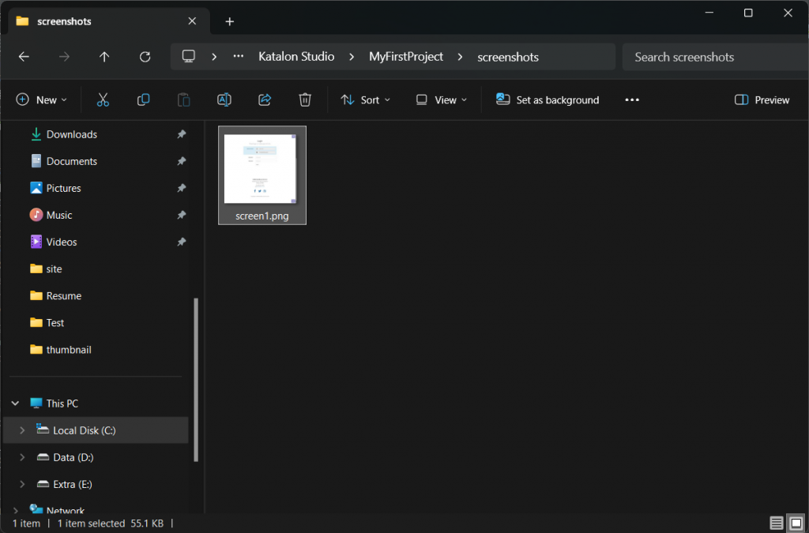The width and height of the screenshot is (809, 533).
Task: Unpin Documents using its pin icon
Action: [x=181, y=161]
